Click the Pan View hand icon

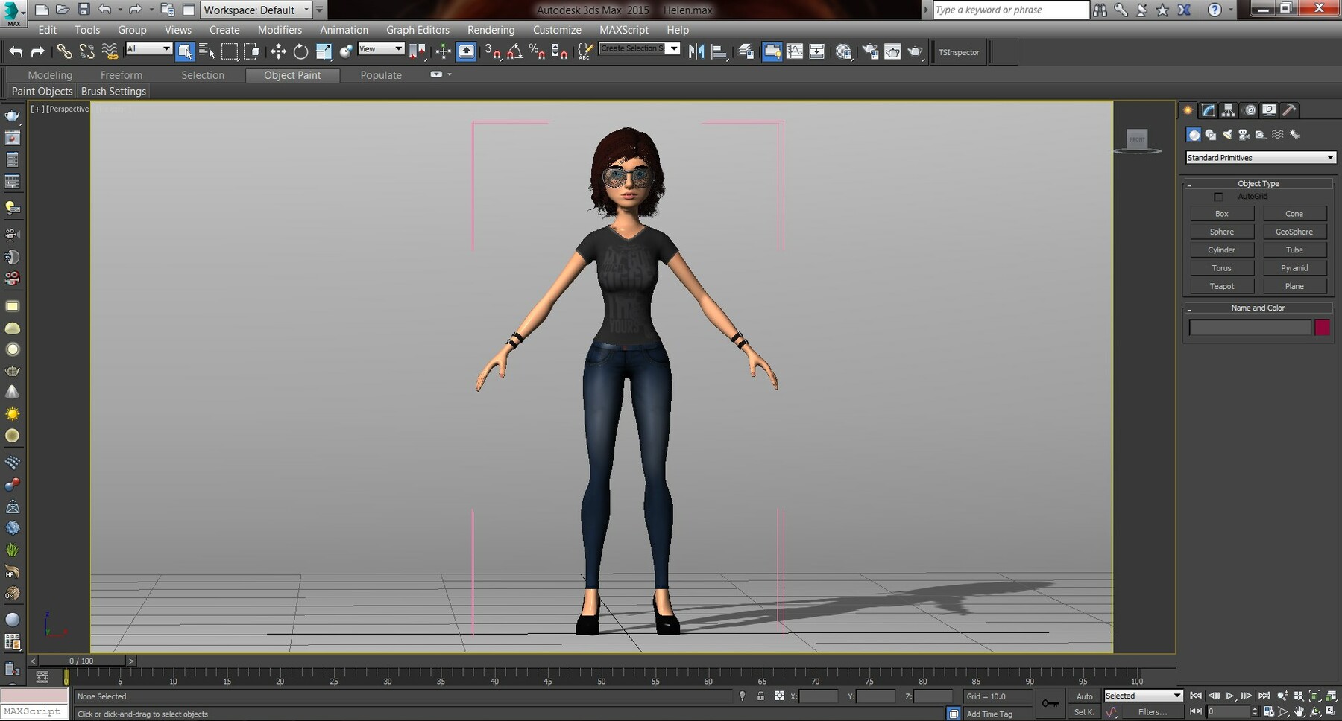tap(1300, 713)
